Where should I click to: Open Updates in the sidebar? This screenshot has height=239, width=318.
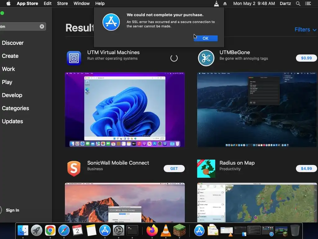12,121
